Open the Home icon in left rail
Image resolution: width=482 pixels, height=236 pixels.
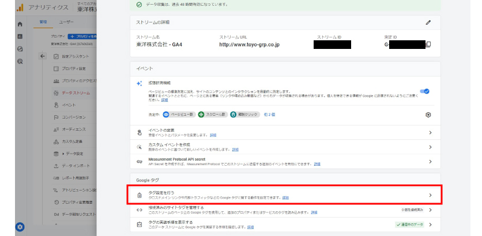coord(20,24)
